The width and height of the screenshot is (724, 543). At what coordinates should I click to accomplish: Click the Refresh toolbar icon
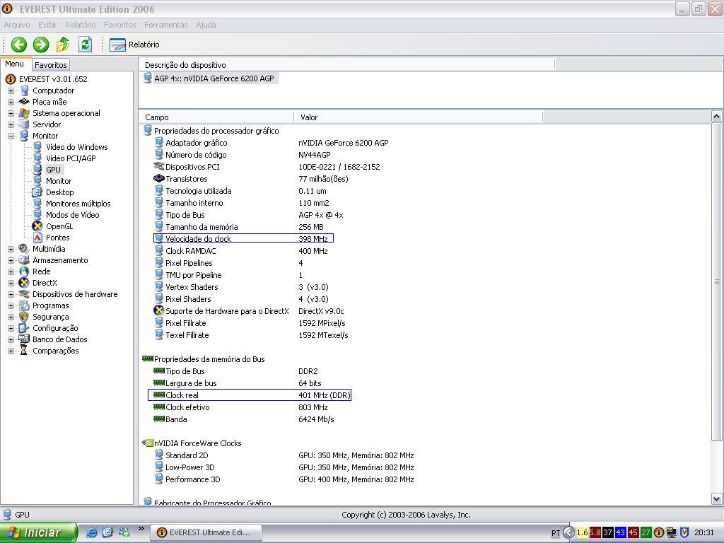tap(85, 45)
